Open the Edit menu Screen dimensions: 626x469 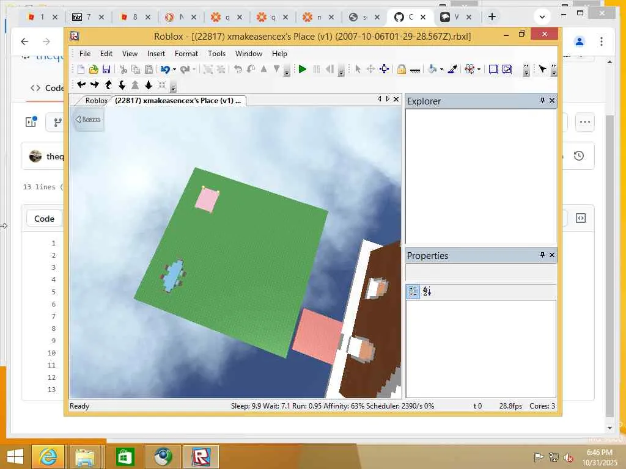(x=106, y=54)
